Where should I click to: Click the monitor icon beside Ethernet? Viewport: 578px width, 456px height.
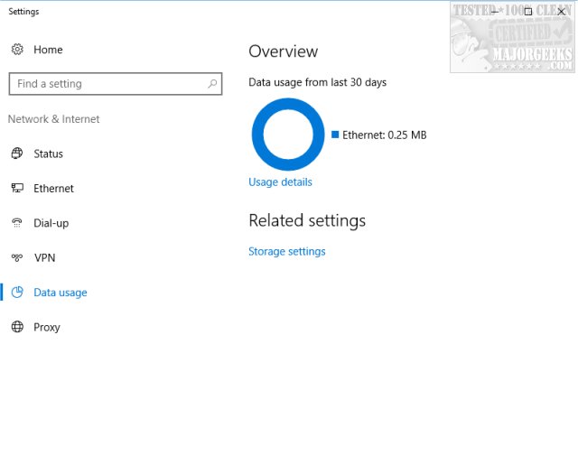pyautogui.click(x=17, y=189)
